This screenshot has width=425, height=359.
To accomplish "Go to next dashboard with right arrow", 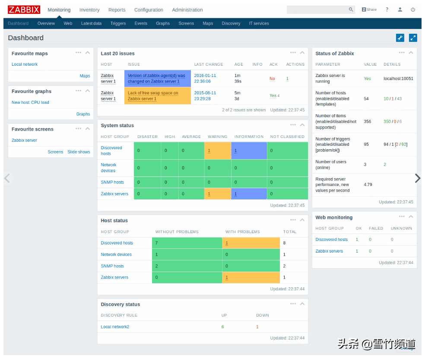I will click(417, 178).
